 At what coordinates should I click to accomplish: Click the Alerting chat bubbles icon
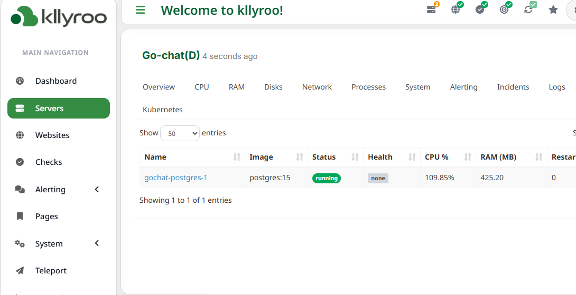pyautogui.click(x=20, y=189)
